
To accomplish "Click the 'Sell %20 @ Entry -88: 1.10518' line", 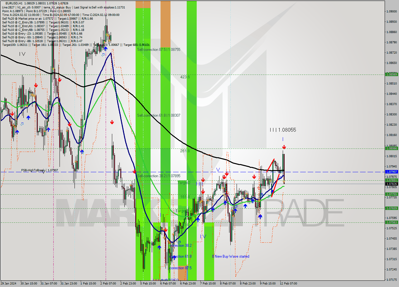I will (42, 41).
